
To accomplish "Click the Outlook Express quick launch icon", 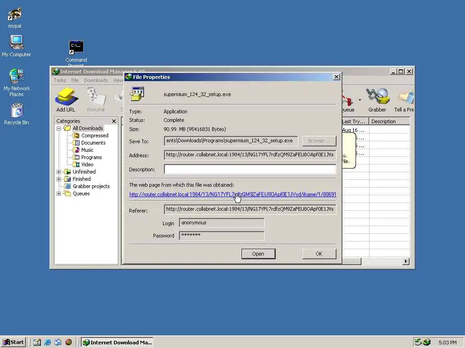I will point(58,343).
